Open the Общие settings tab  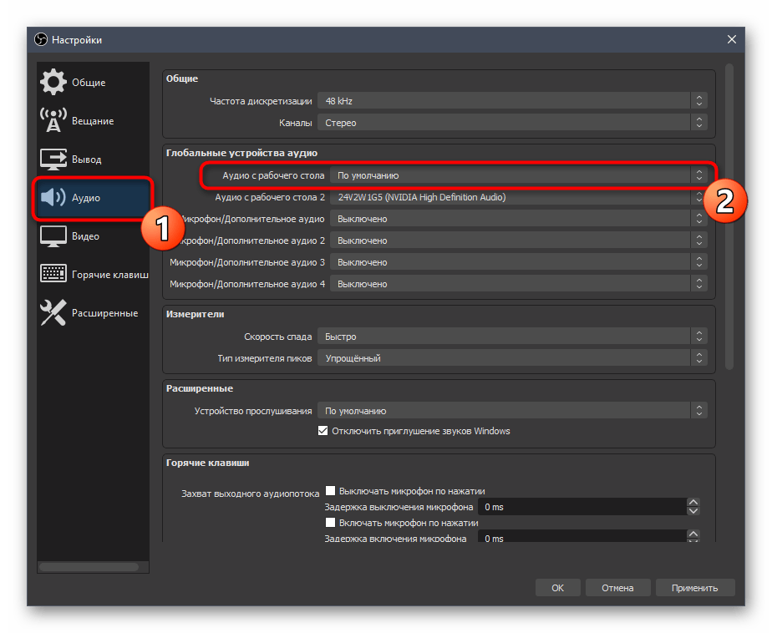(93, 82)
